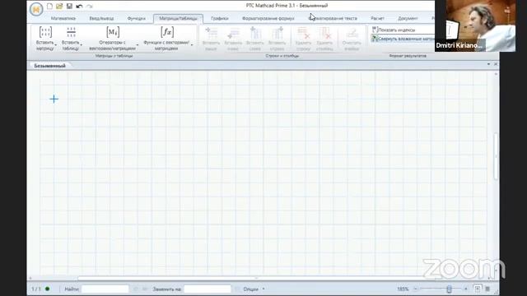Click the green calculation status indicator

pyautogui.click(x=48, y=289)
